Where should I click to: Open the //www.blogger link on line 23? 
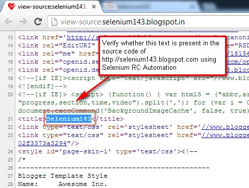click(225, 135)
